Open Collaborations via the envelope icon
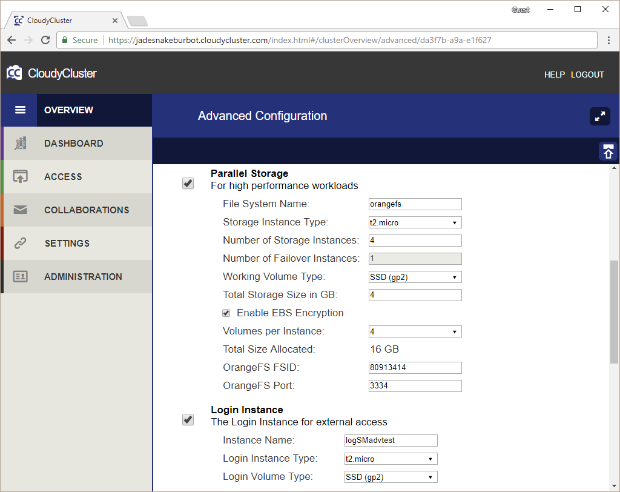This screenshot has width=620, height=492. (x=19, y=210)
